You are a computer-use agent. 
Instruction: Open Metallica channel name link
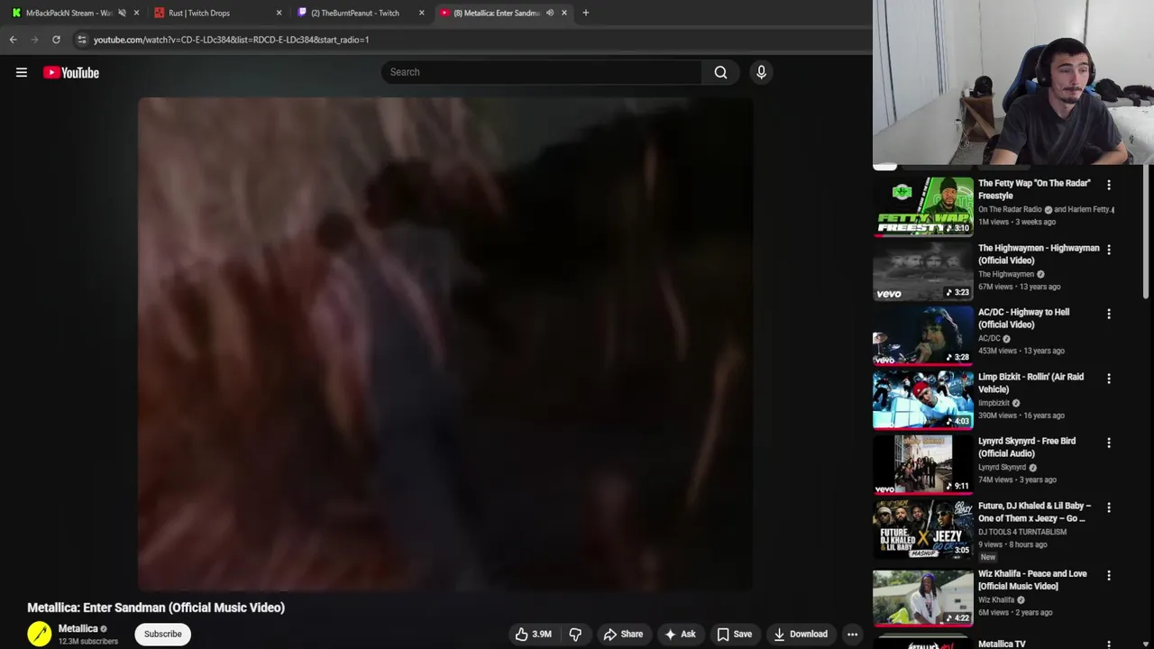point(78,628)
